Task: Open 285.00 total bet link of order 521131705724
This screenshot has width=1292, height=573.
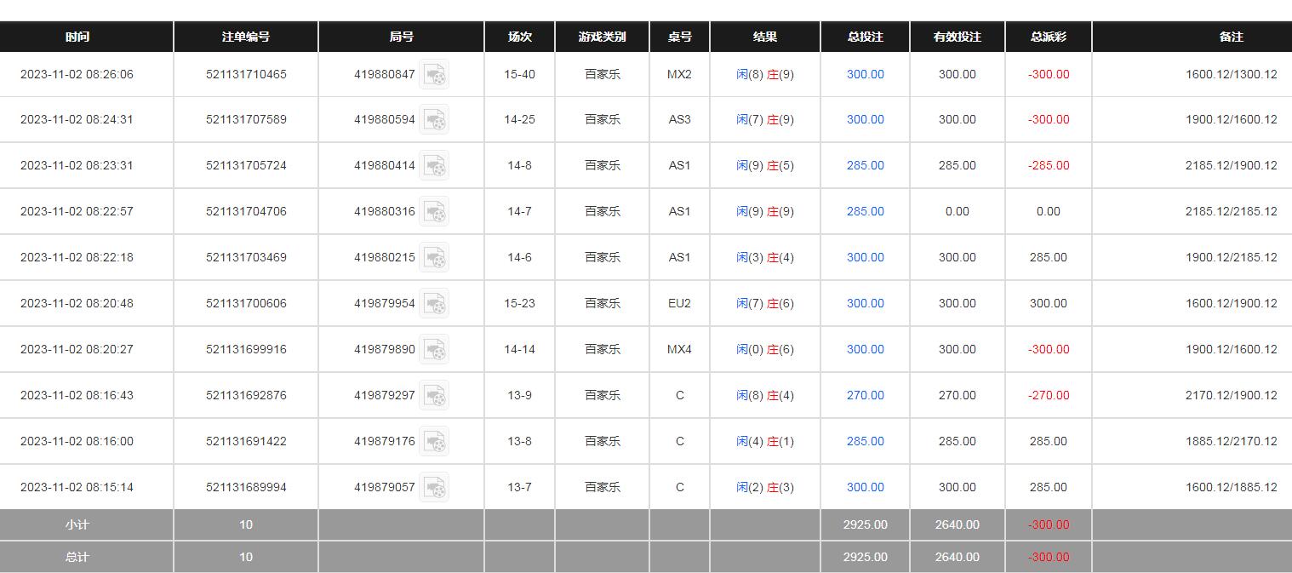Action: [865, 166]
